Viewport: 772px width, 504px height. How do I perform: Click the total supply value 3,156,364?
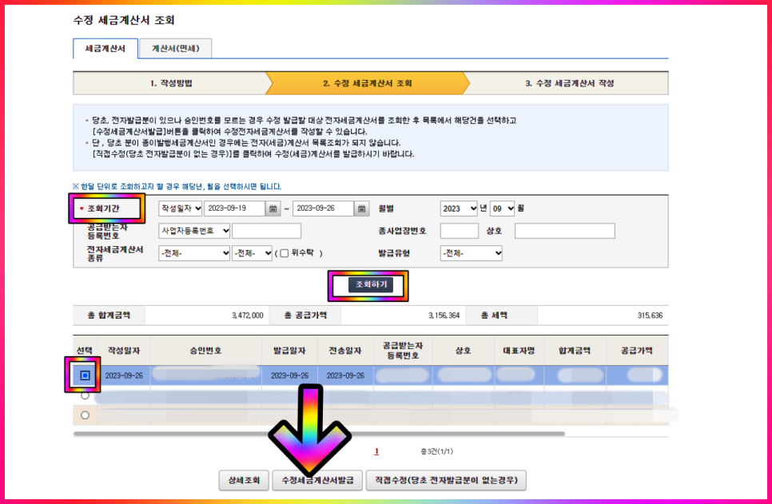point(444,315)
